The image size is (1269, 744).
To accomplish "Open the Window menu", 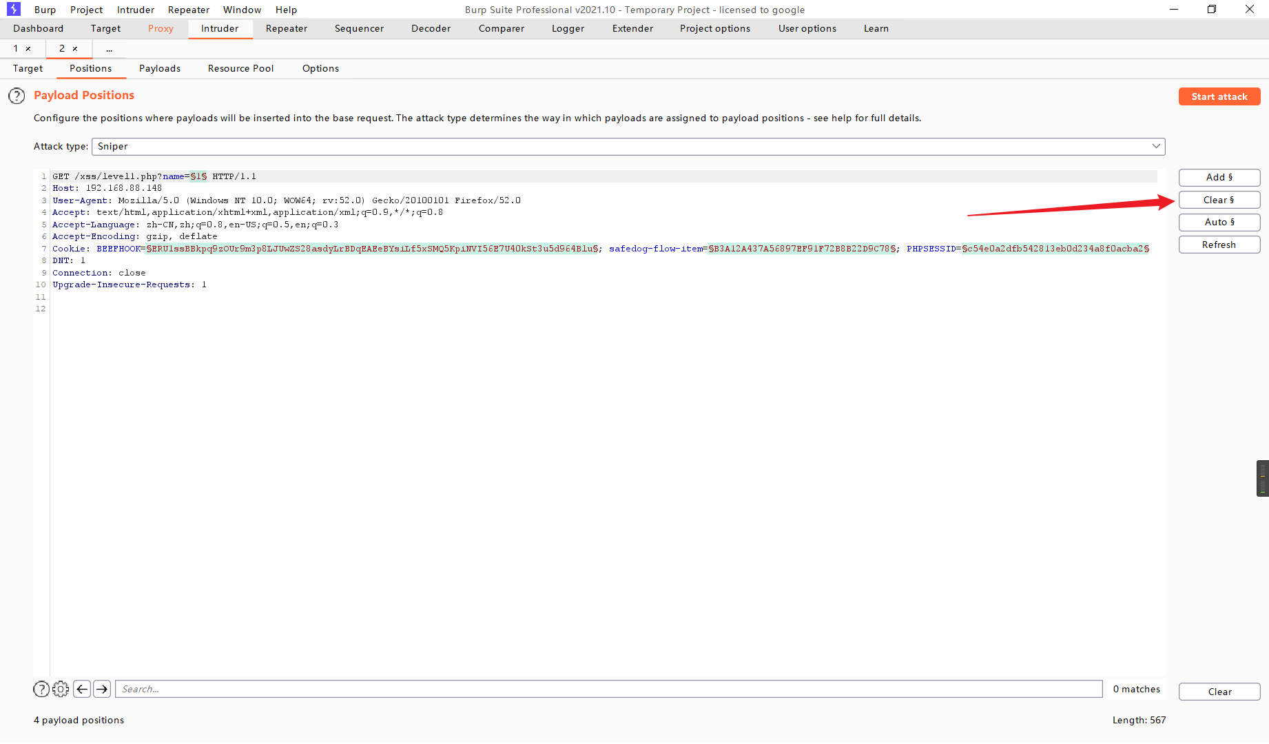I will pyautogui.click(x=242, y=9).
